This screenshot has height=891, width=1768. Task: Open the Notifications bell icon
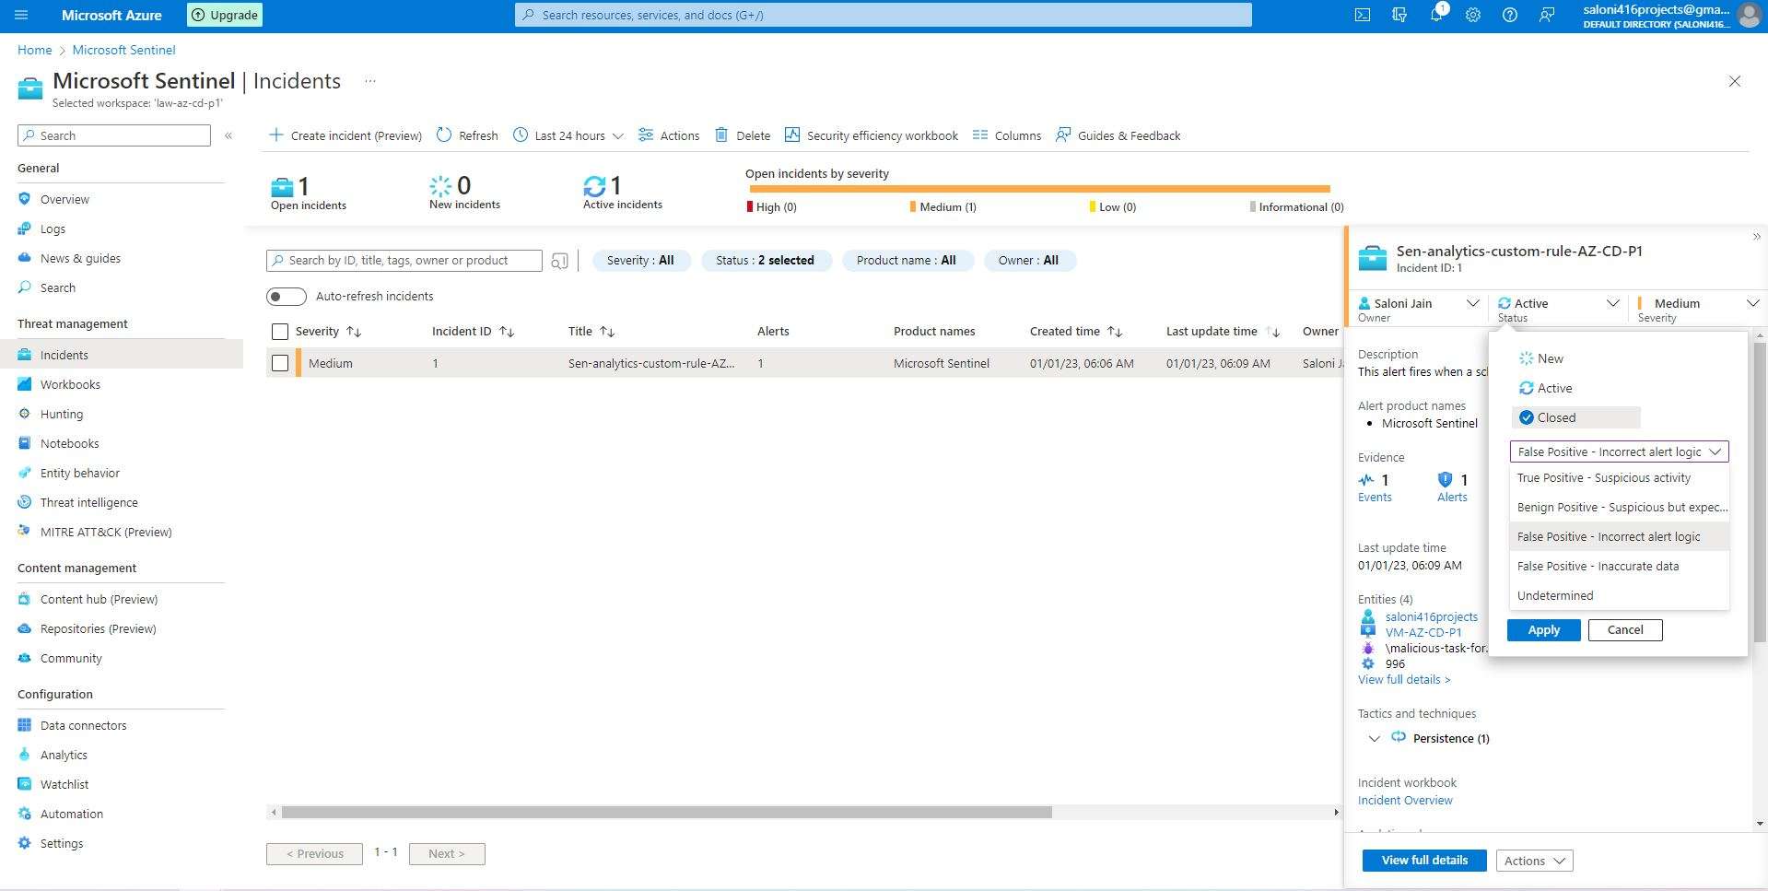[x=1435, y=15]
